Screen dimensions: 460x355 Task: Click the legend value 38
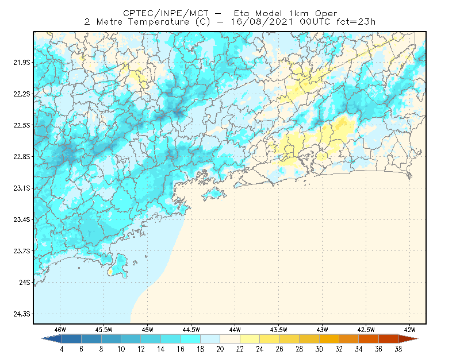tap(398, 349)
